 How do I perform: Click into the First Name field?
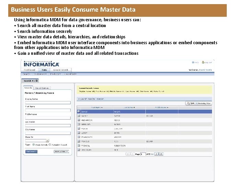click(48, 110)
